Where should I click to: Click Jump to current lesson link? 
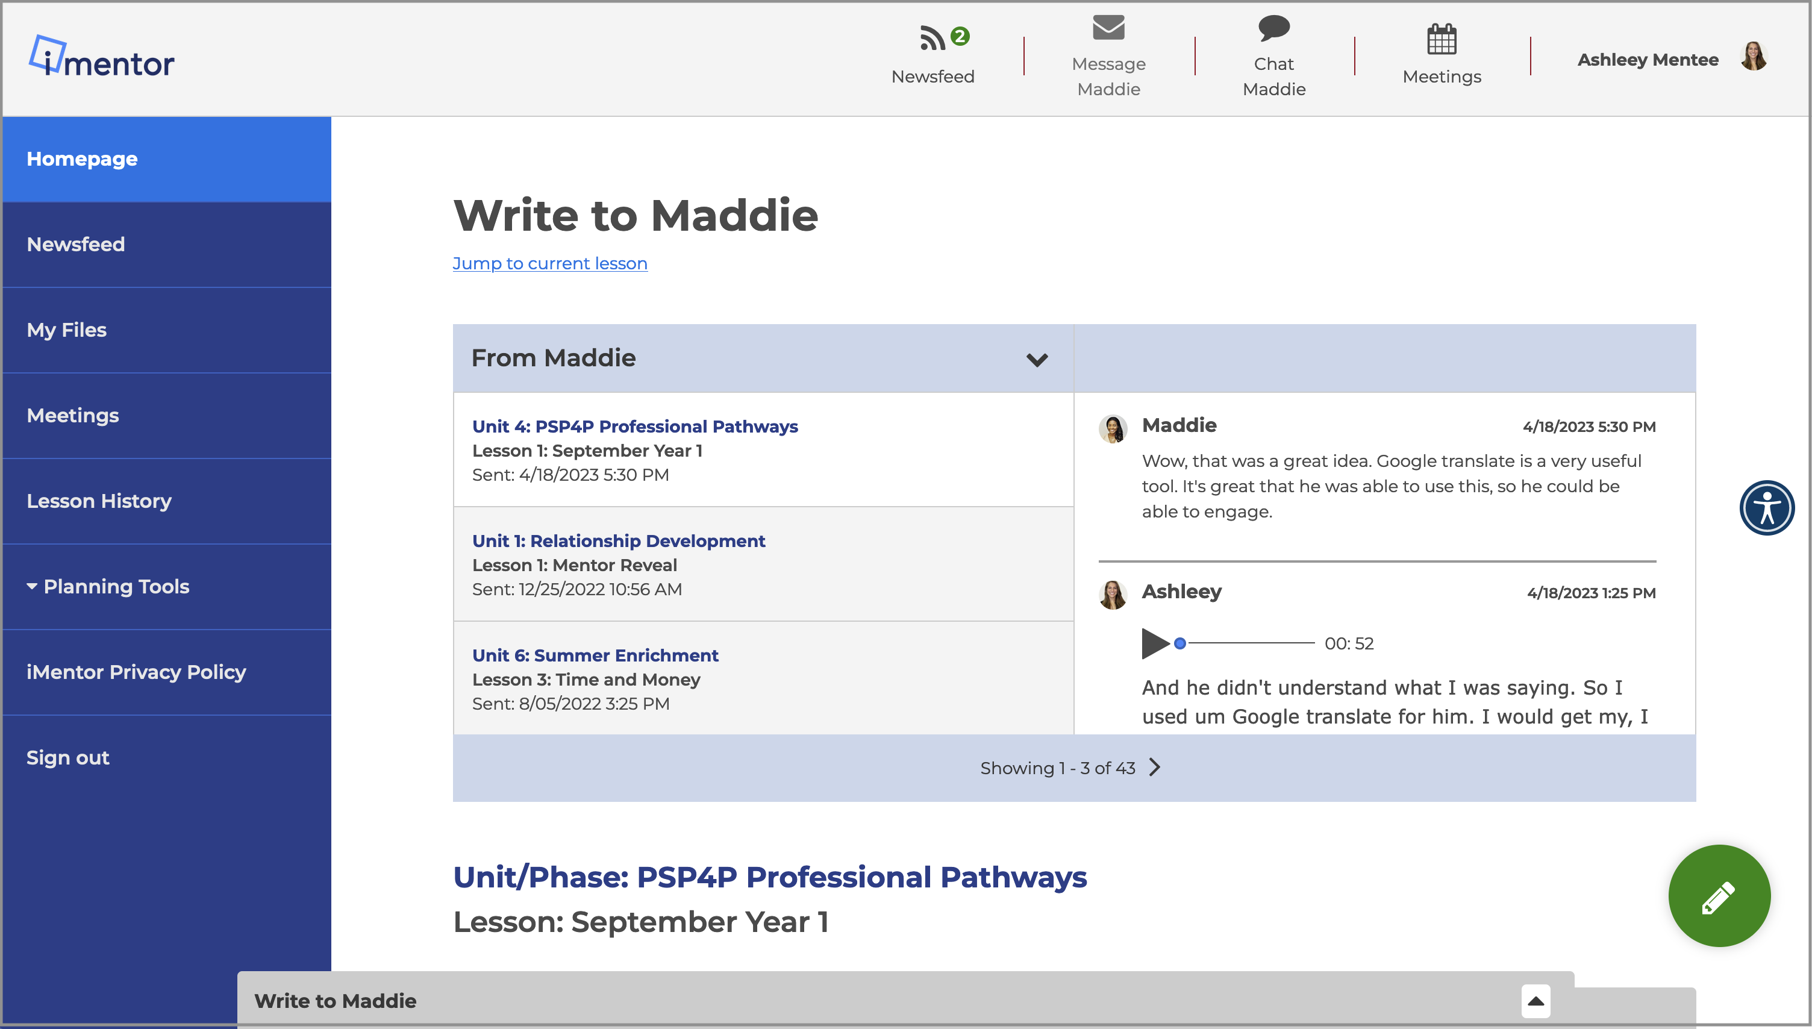pyautogui.click(x=549, y=264)
